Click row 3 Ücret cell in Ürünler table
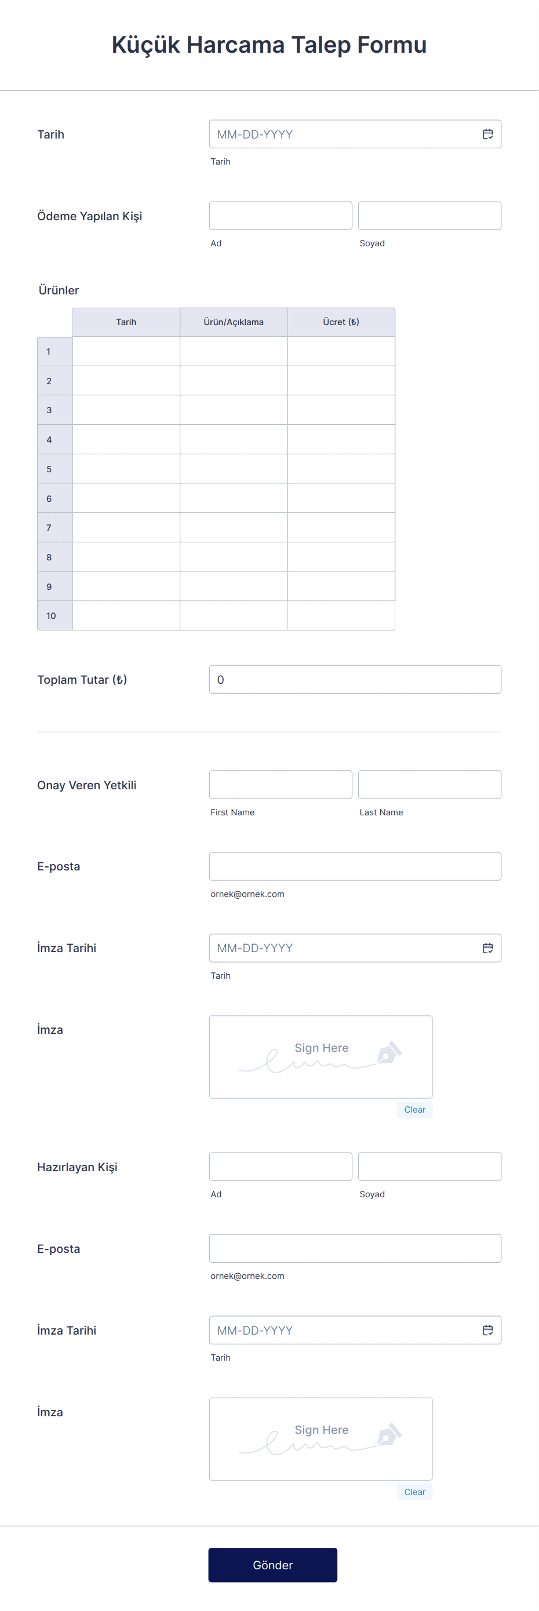The width and height of the screenshot is (539, 1611). tap(341, 410)
